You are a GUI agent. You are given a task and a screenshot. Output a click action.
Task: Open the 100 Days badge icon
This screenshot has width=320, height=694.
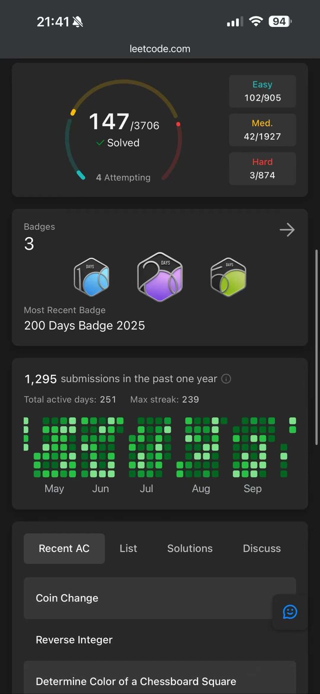click(x=91, y=277)
